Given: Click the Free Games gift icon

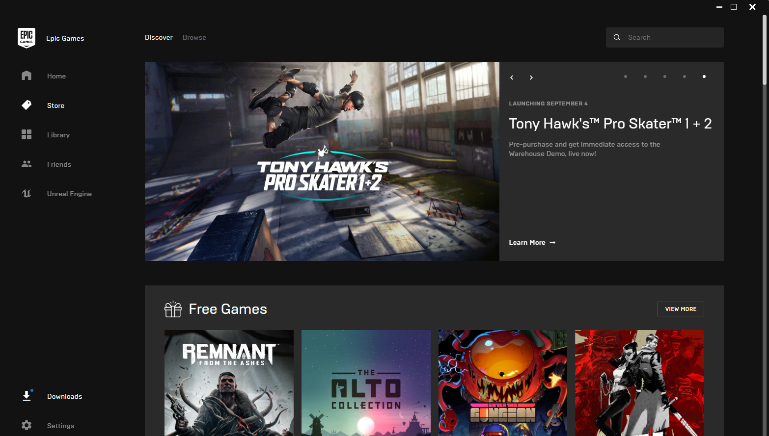Looking at the screenshot, I should pyautogui.click(x=173, y=309).
